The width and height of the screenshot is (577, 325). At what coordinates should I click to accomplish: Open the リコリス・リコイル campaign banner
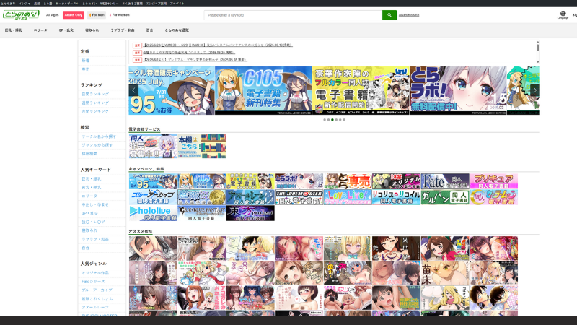[x=396, y=197]
